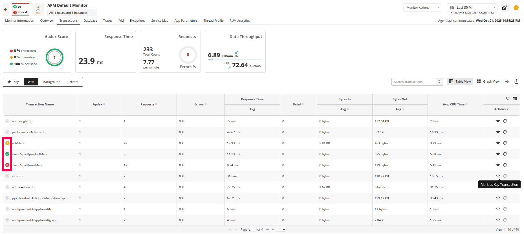524x234 pixels.
Task: Click the camera snapshot icon
Action: click(x=505, y=8)
